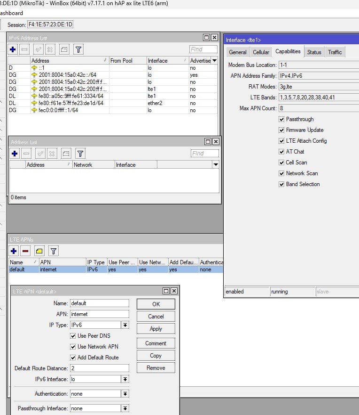Click the Name field containing 'default'
The height and width of the screenshot is (415, 359).
point(100,303)
